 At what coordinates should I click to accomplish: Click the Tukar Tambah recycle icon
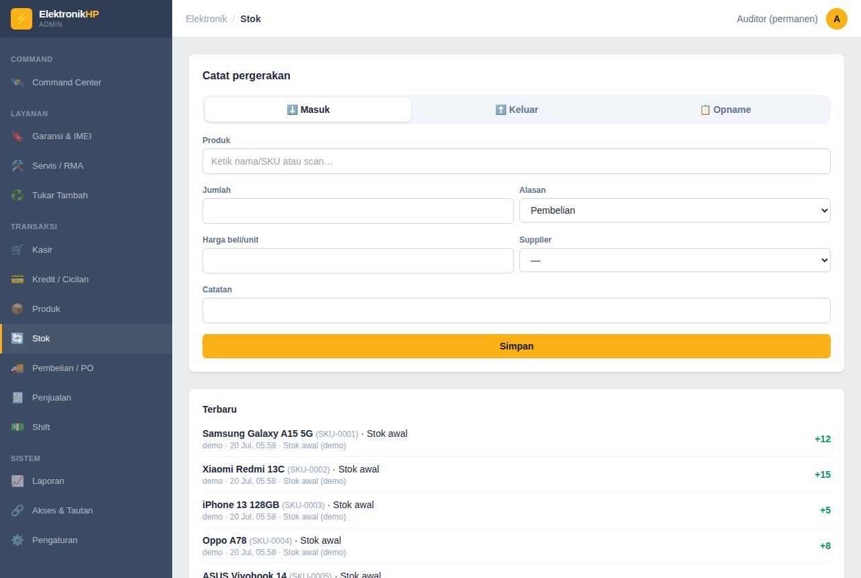tap(17, 196)
